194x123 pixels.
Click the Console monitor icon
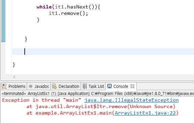coord(109,86)
